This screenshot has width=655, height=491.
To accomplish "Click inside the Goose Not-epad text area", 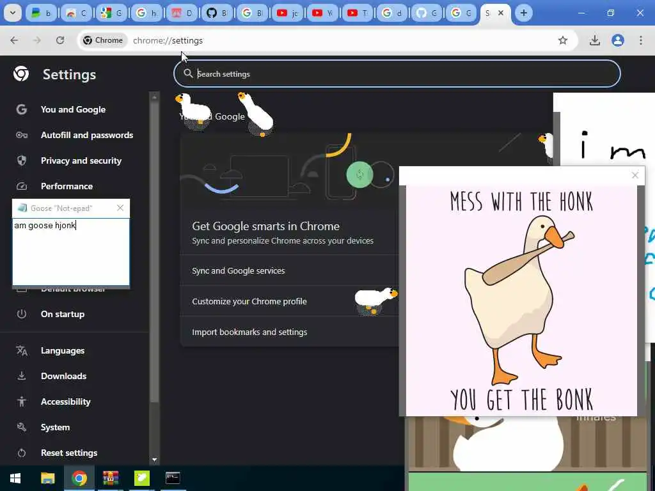I will click(x=71, y=252).
